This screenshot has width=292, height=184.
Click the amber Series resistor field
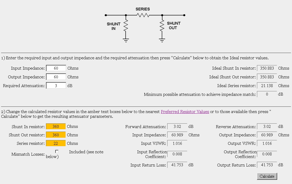click(x=56, y=143)
